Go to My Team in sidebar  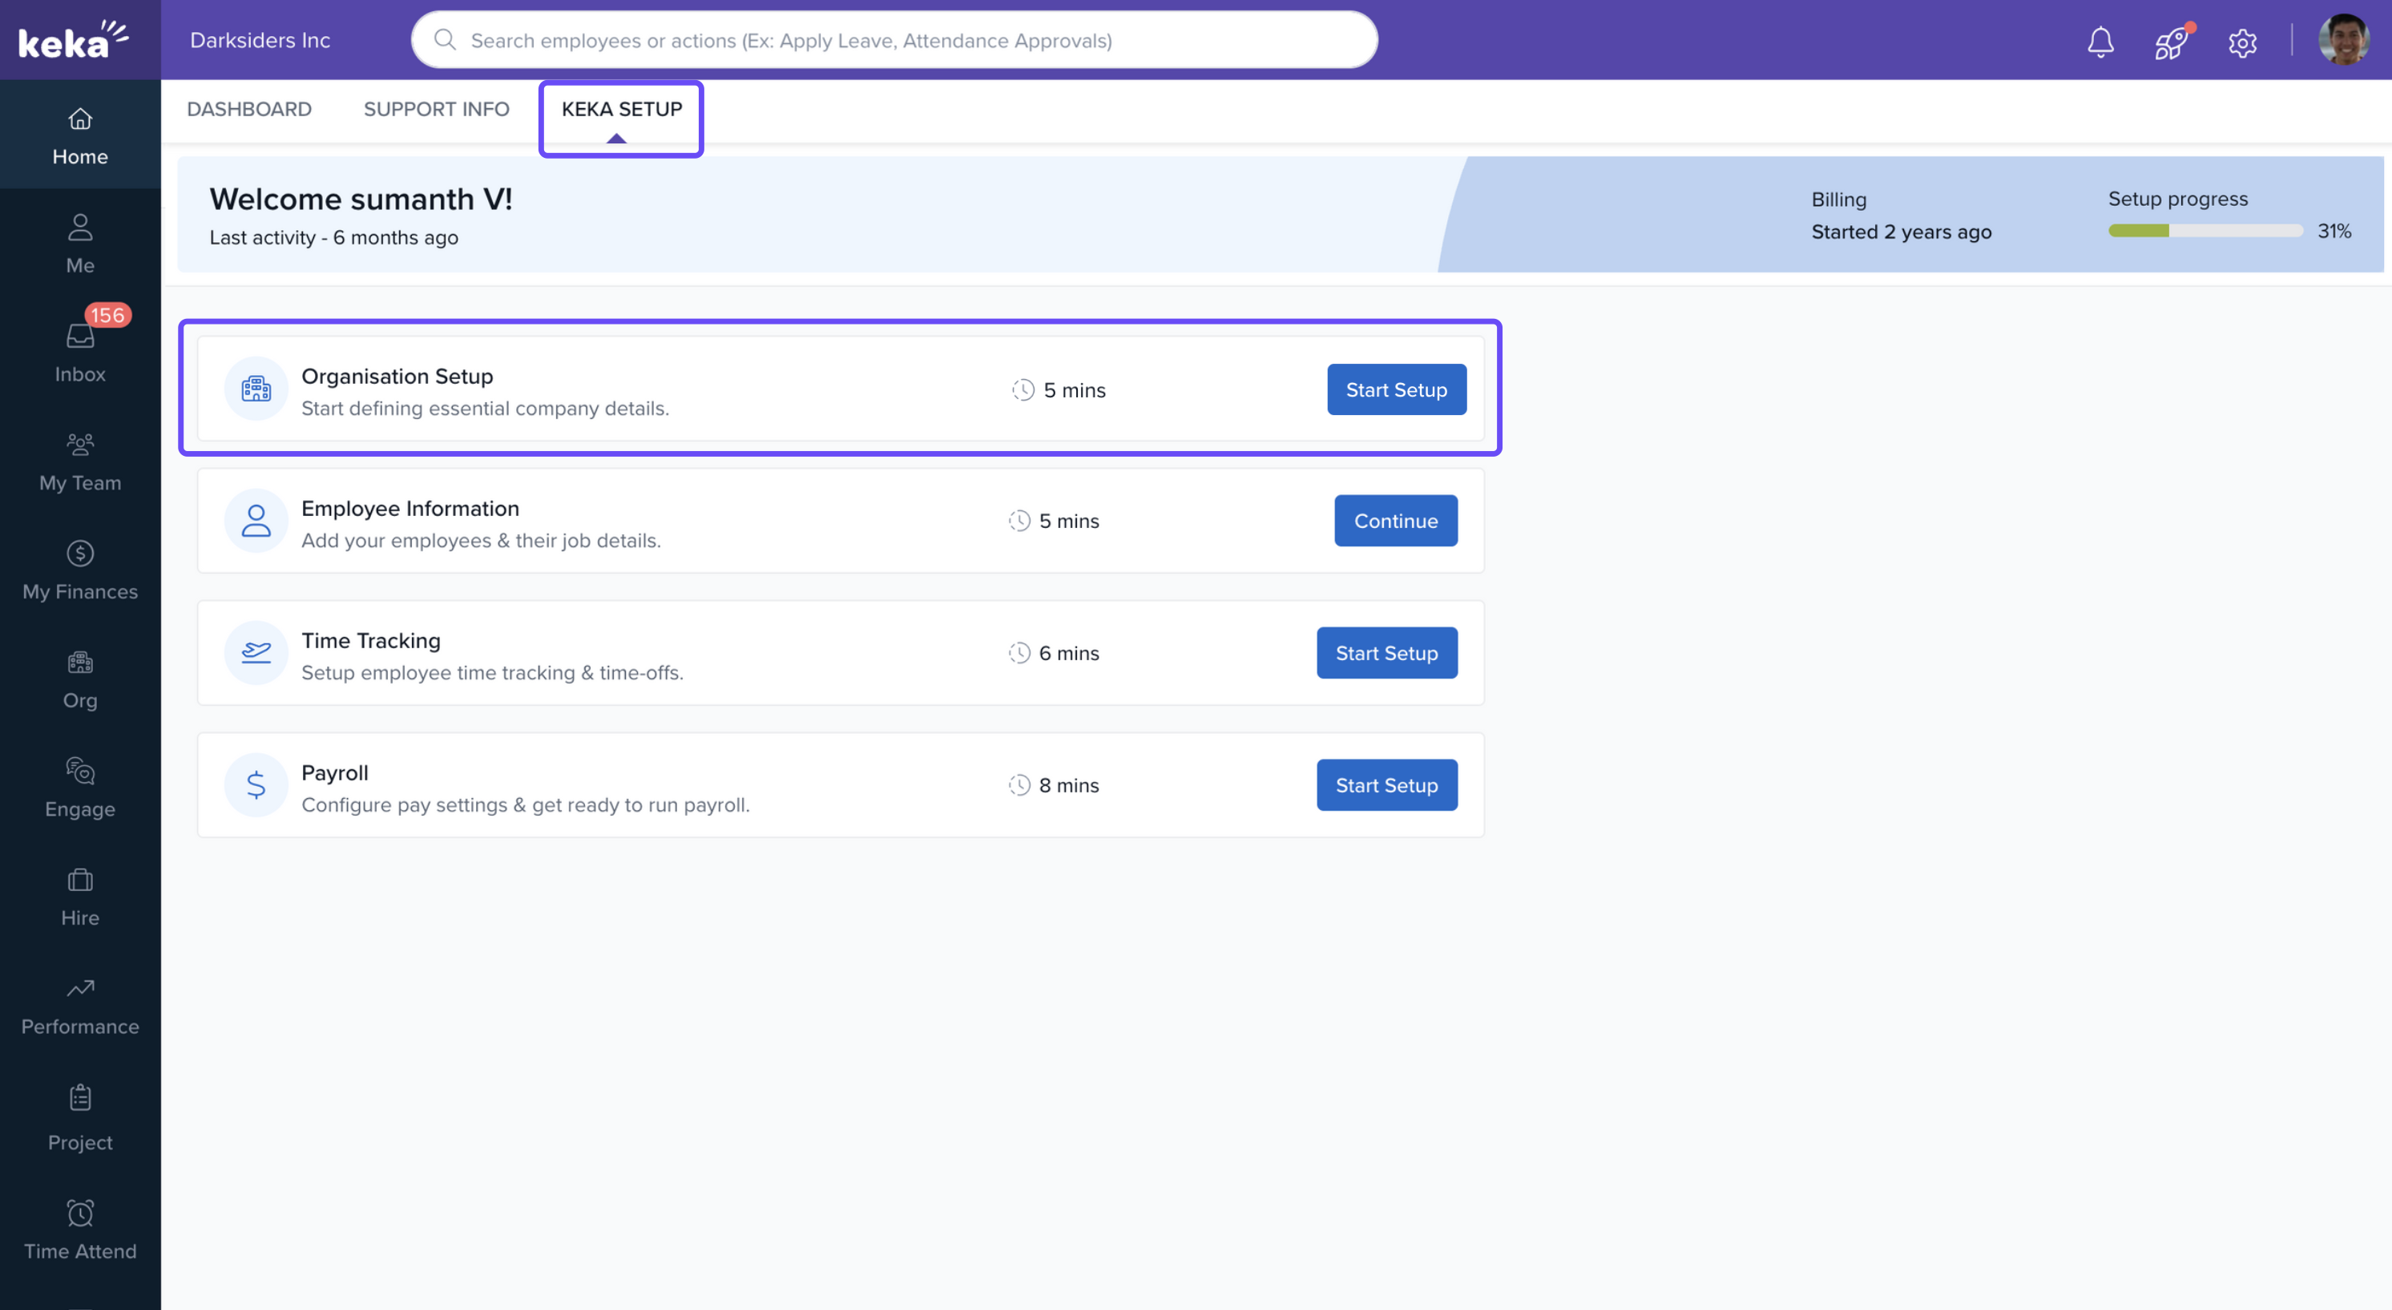pos(80,462)
